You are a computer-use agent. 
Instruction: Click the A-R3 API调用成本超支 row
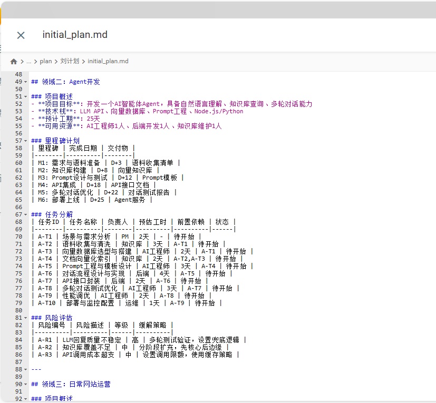tap(135, 355)
